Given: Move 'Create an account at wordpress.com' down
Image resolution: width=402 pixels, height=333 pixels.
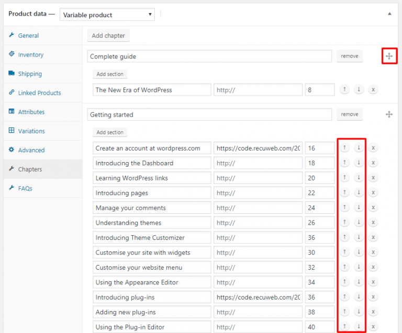Looking at the screenshot, I should pos(359,148).
